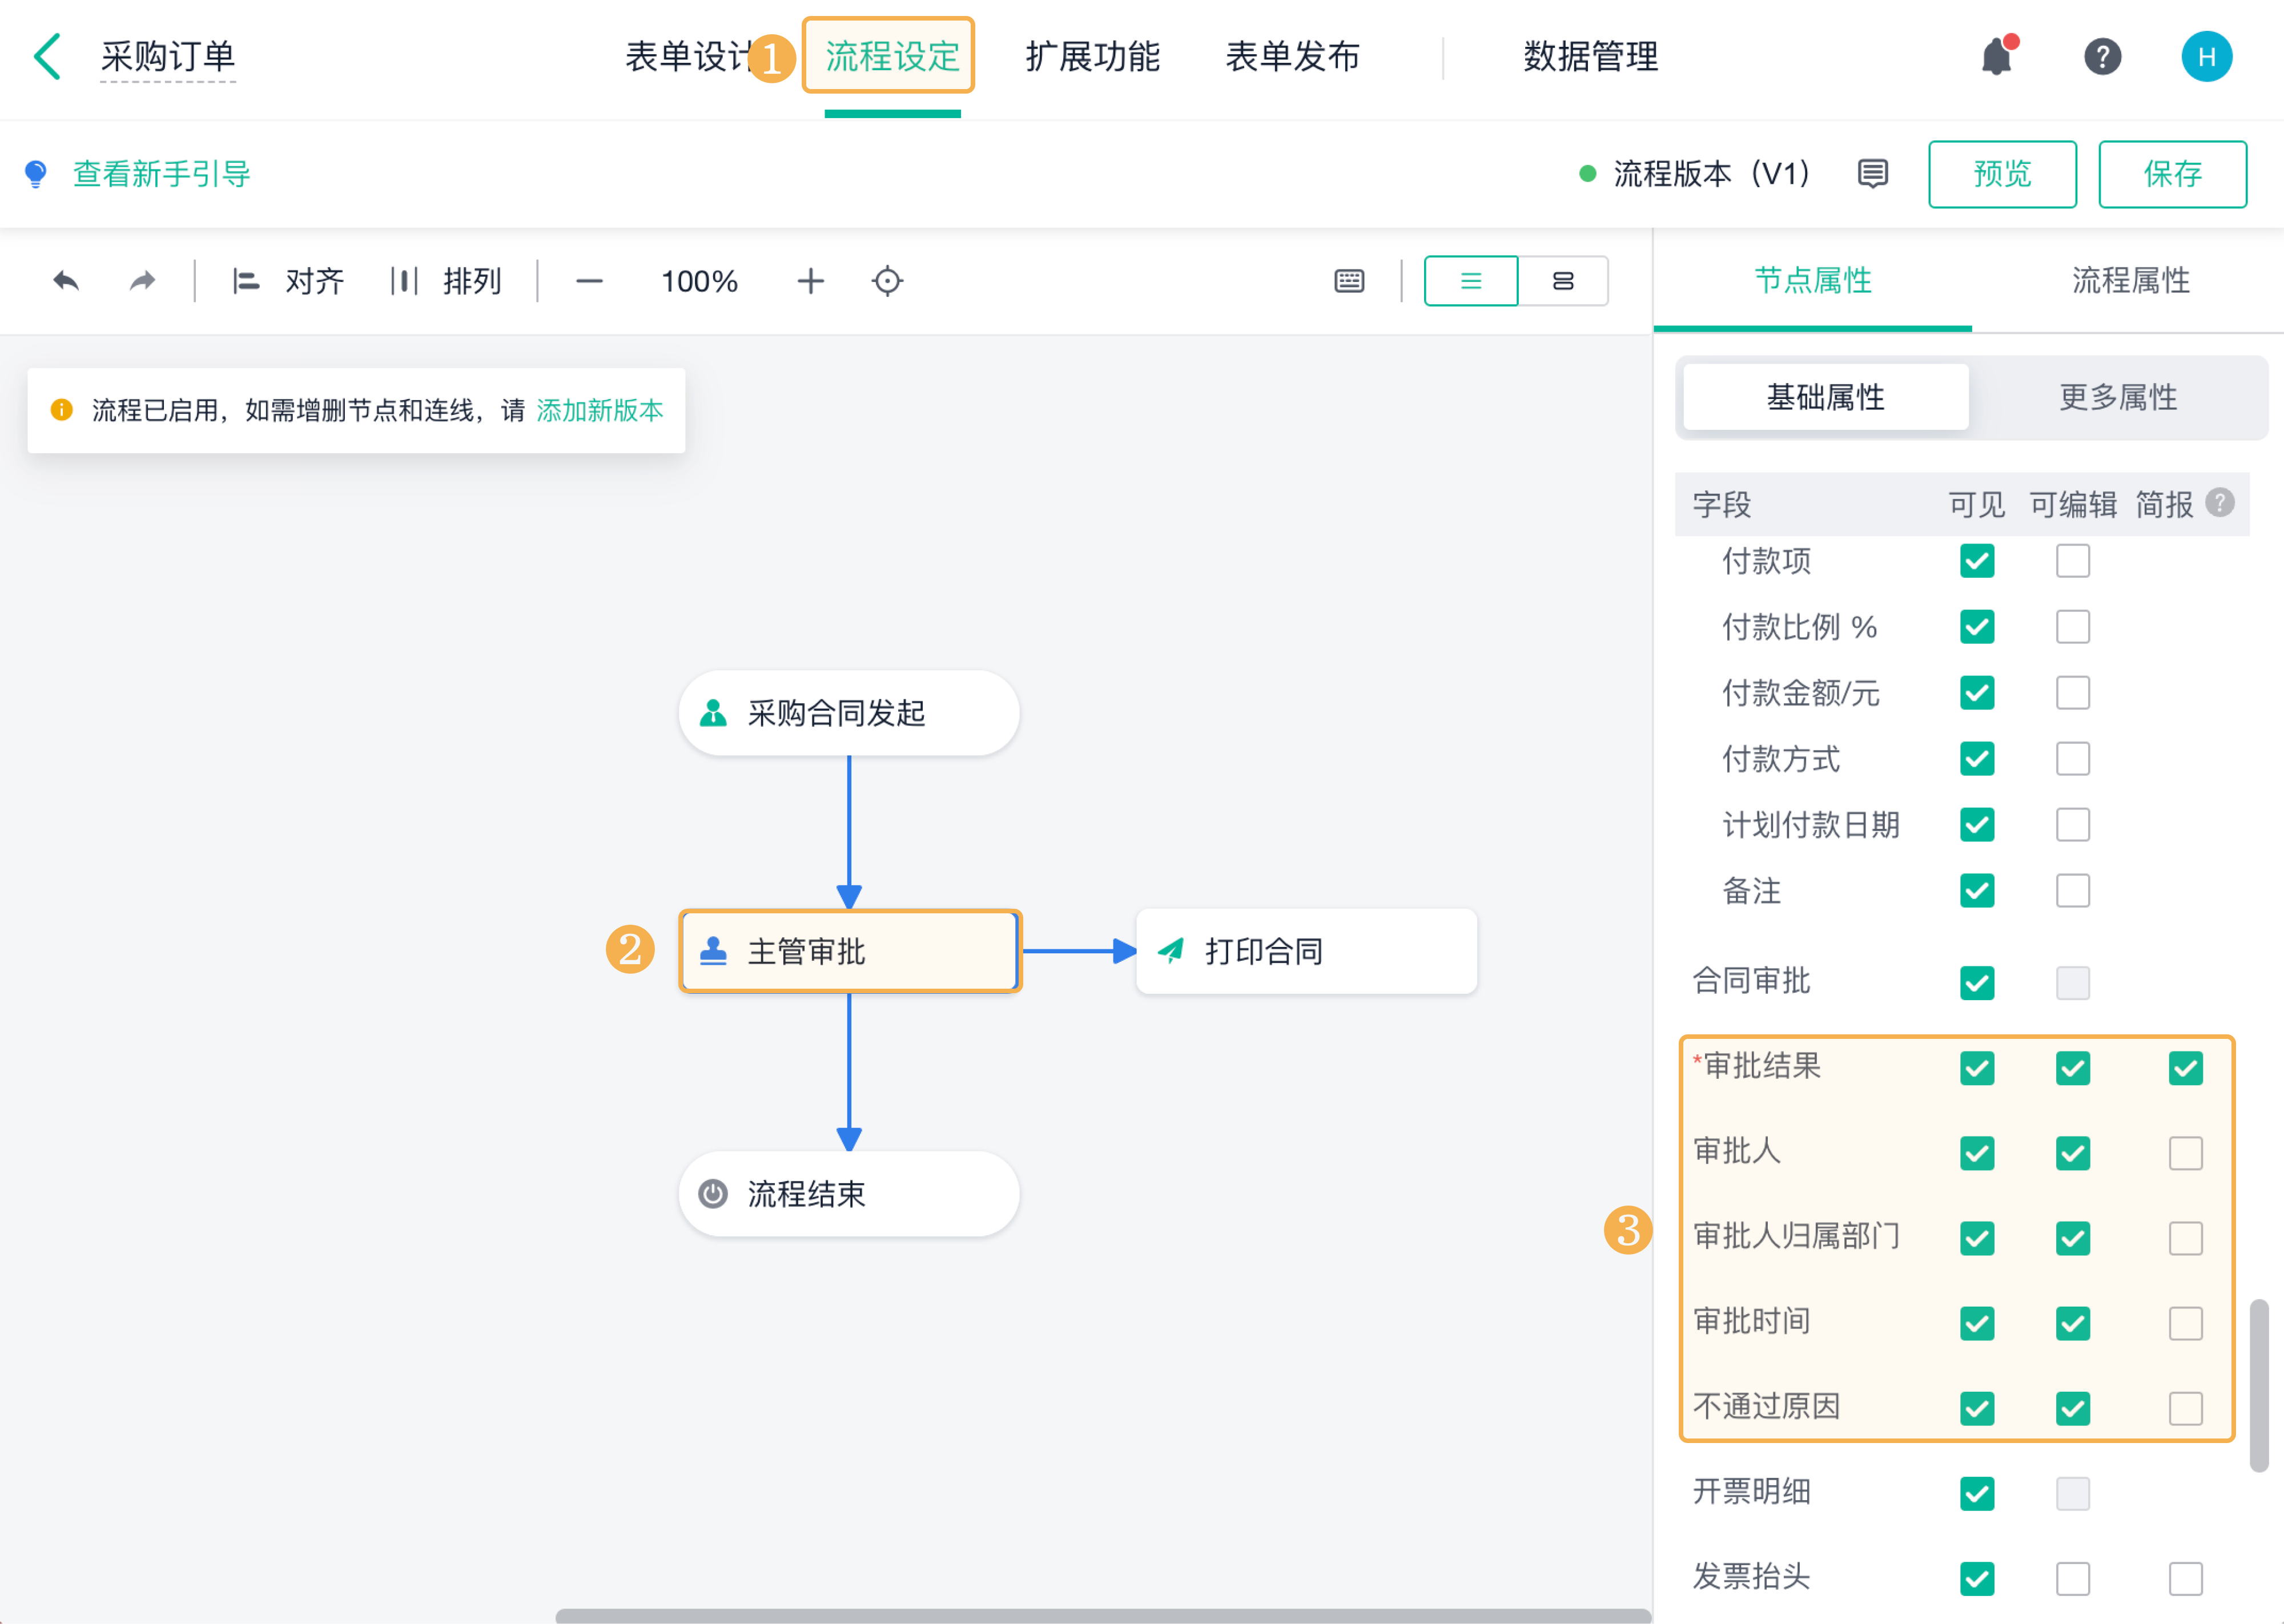The height and width of the screenshot is (1624, 2284).
Task: Click the back arrow icon
Action: tap(47, 56)
